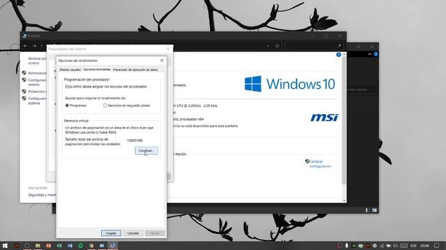Open Chrome from the taskbar
The width and height of the screenshot is (446, 250).
point(91,245)
